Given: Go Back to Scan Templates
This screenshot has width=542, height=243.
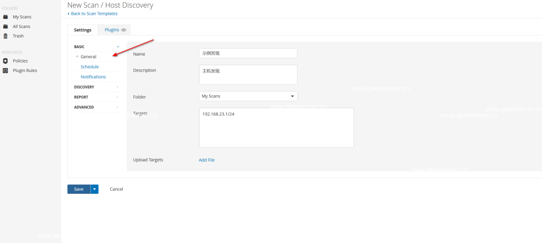Looking at the screenshot, I should click(93, 13).
